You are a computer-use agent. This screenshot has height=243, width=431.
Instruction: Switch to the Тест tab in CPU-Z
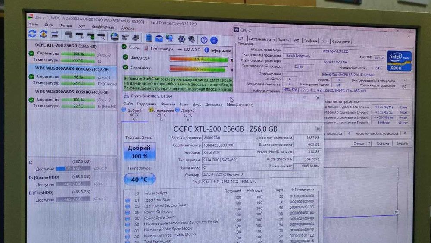325,41
